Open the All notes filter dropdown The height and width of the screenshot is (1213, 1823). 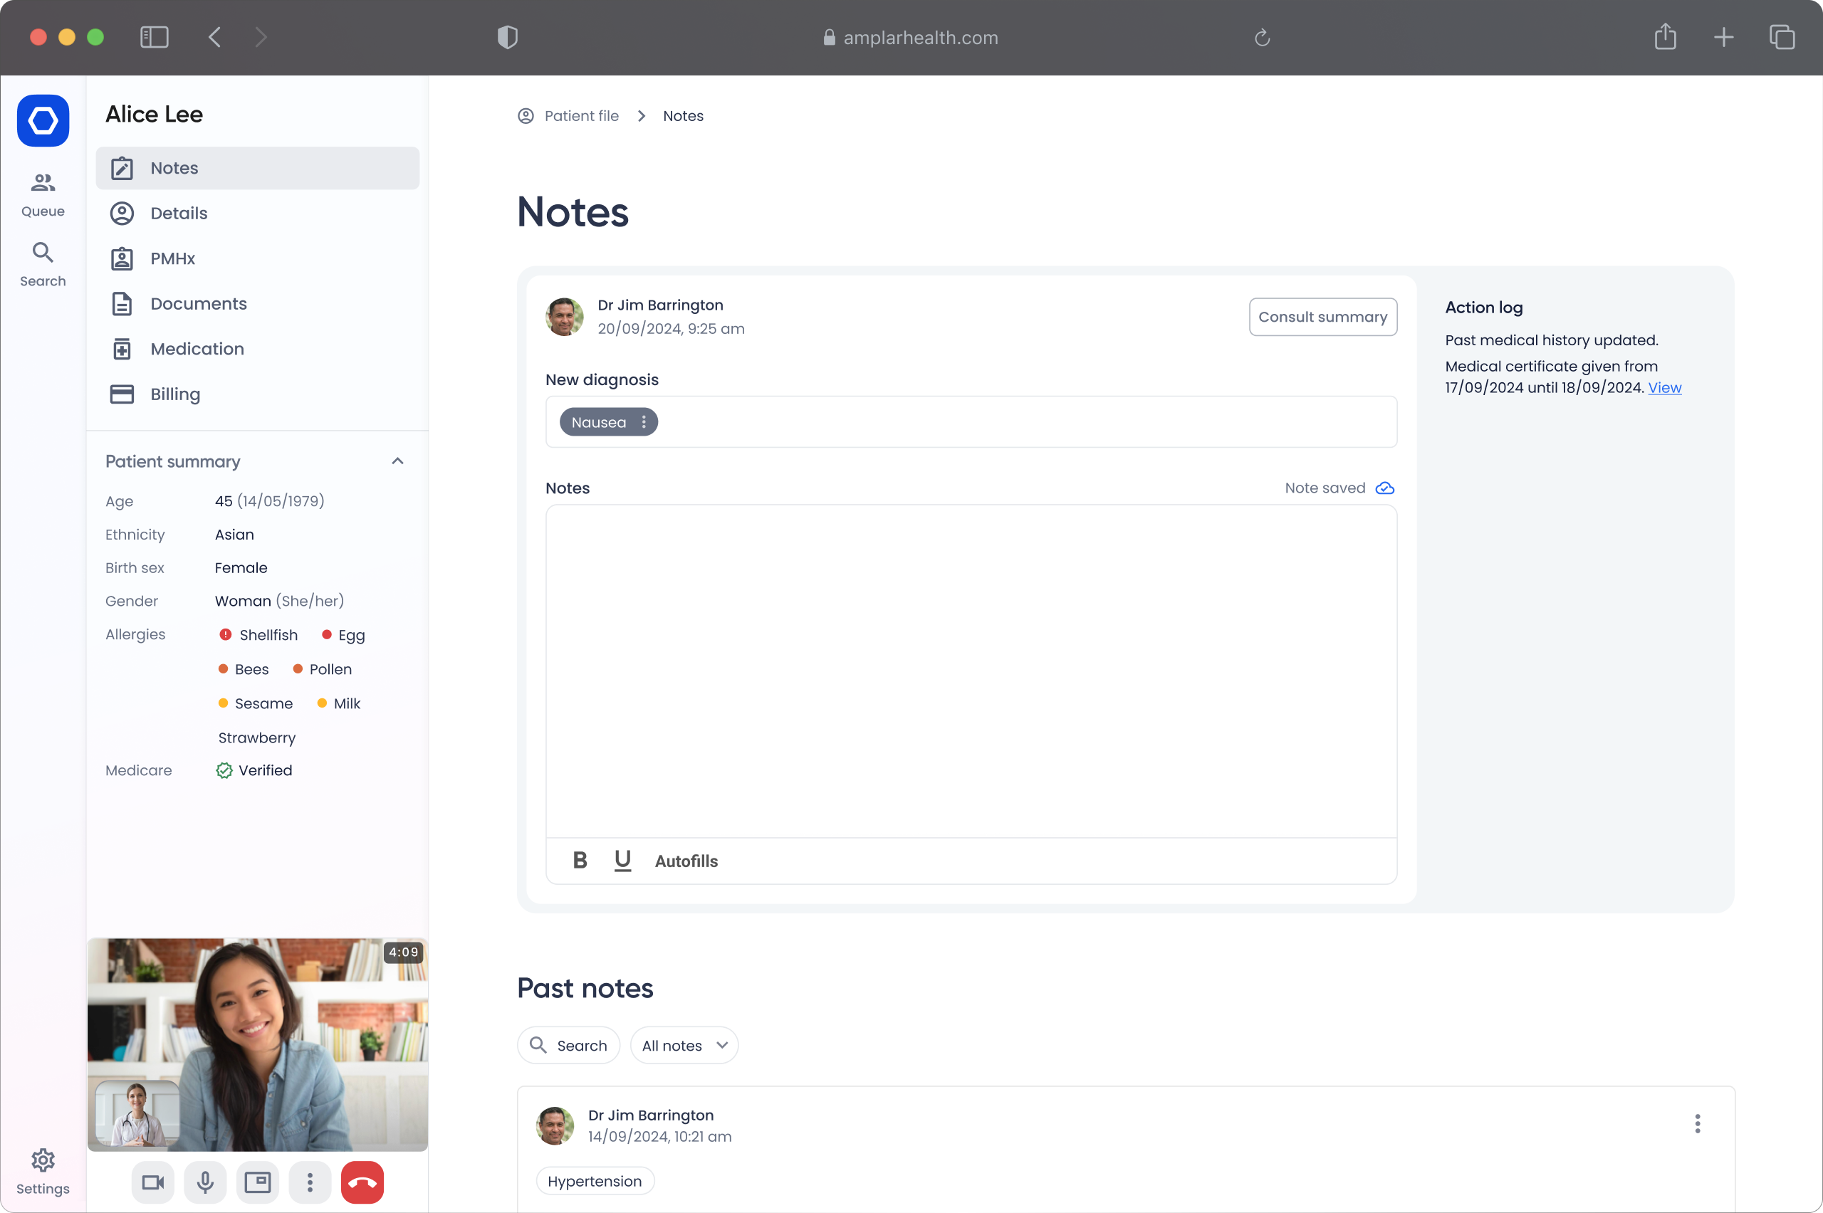tap(684, 1045)
